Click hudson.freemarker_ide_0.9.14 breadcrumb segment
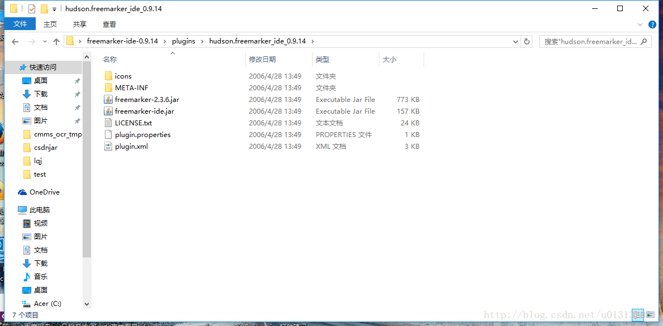The height and width of the screenshot is (326, 663). (x=257, y=41)
